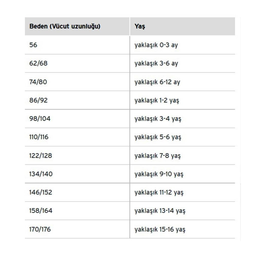This screenshot has height=260, width=260.
Task: Click the "Beden (Vücut uzunluğu)" column header
Action: tap(65, 26)
